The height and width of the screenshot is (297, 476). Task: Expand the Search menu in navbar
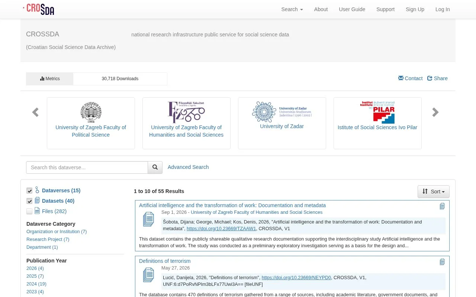(292, 9)
